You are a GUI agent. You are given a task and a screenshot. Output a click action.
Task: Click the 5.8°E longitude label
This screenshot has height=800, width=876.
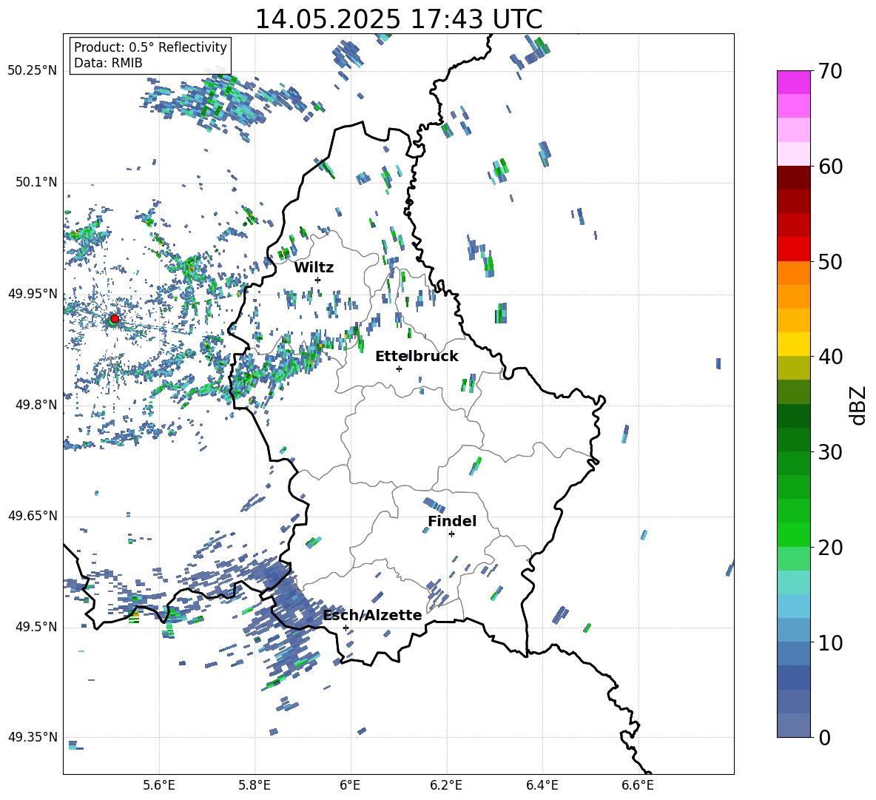pos(255,785)
